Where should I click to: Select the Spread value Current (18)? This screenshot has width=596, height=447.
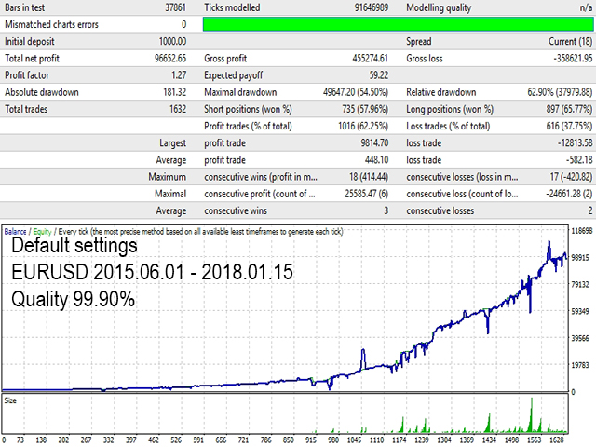(x=570, y=41)
